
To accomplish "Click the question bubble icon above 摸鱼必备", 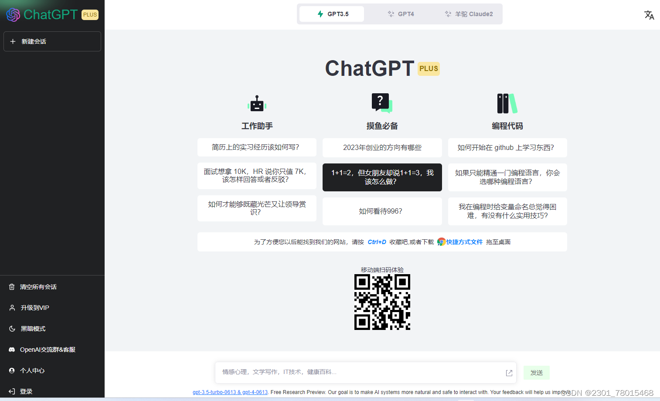I will (x=382, y=103).
